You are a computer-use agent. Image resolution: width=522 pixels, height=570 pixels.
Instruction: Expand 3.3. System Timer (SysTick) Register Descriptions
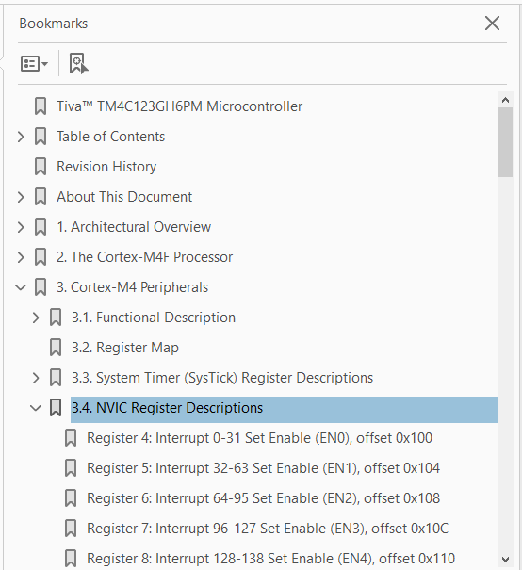click(x=36, y=378)
